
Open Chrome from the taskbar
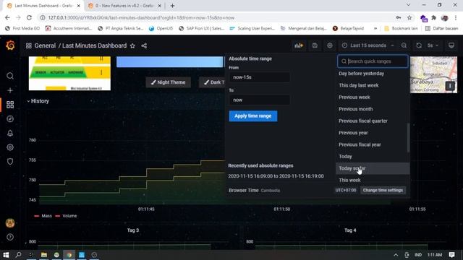69,255
